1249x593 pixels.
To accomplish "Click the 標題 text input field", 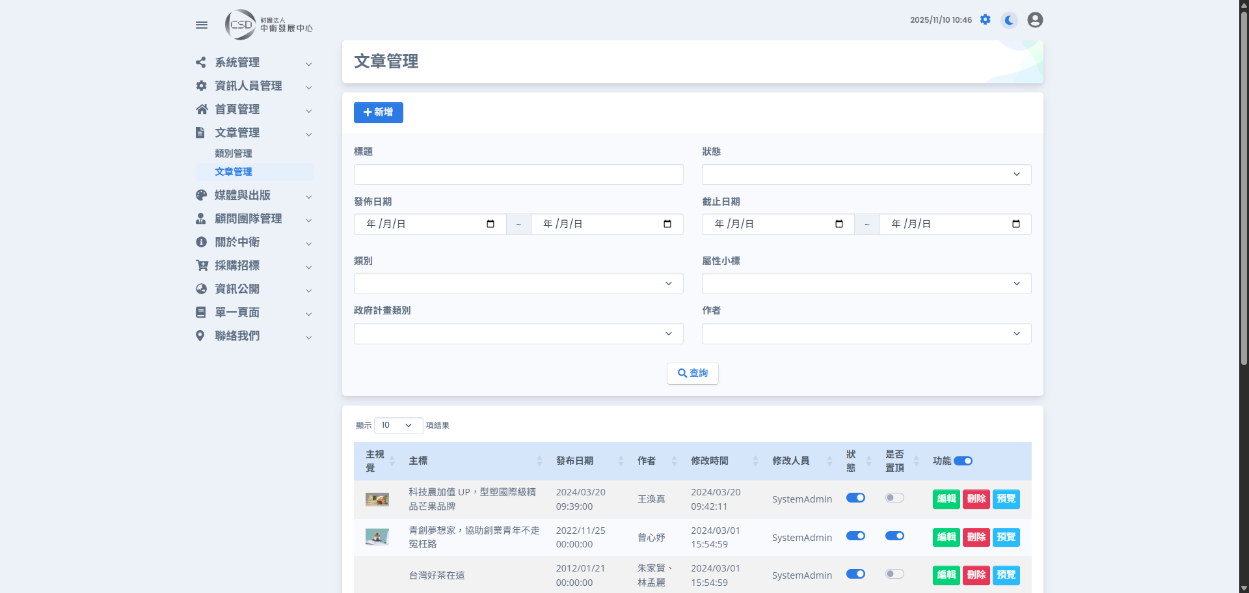I will pos(518,174).
